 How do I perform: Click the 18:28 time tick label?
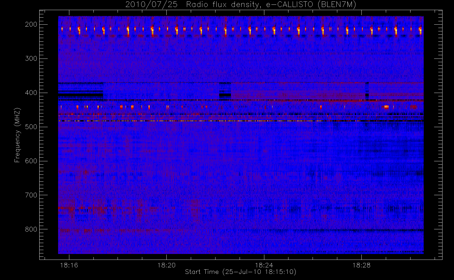(x=361, y=265)
